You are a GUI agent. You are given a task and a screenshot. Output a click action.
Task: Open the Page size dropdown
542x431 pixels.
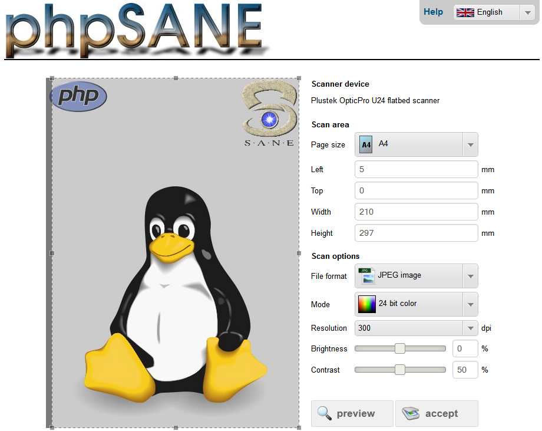(x=470, y=144)
